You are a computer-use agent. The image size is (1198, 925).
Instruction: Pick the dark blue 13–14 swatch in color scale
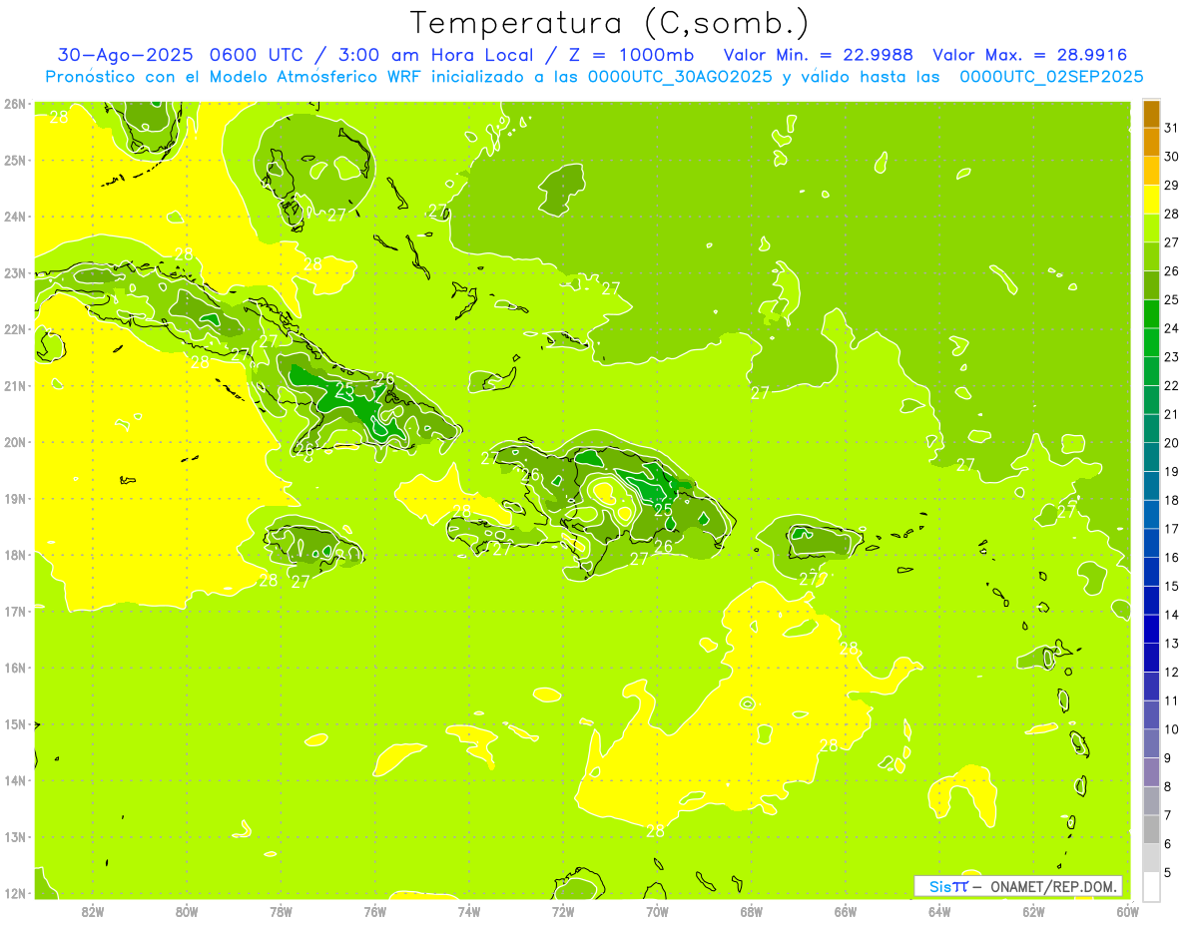[x=1151, y=630]
